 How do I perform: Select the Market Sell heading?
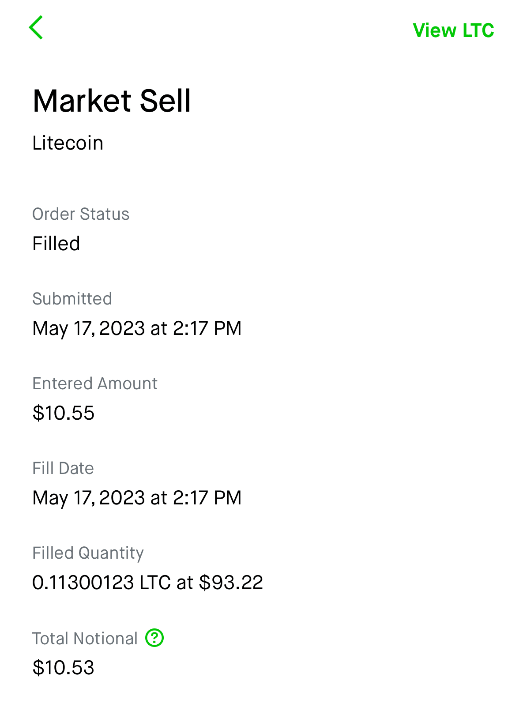click(x=112, y=101)
